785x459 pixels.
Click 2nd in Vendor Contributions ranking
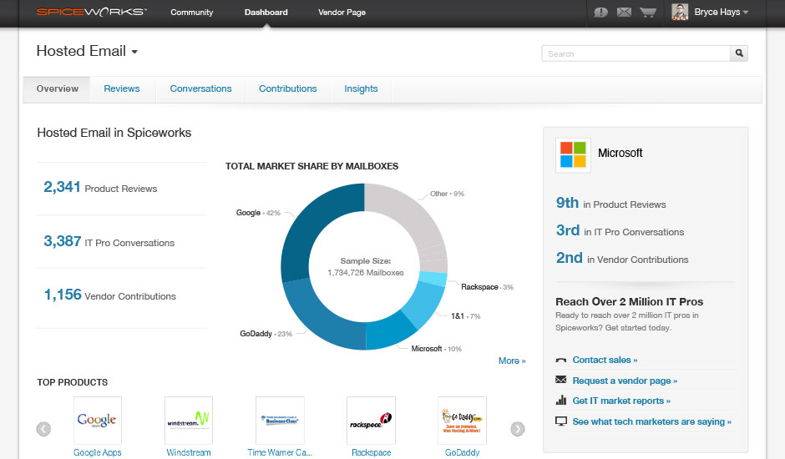622,258
